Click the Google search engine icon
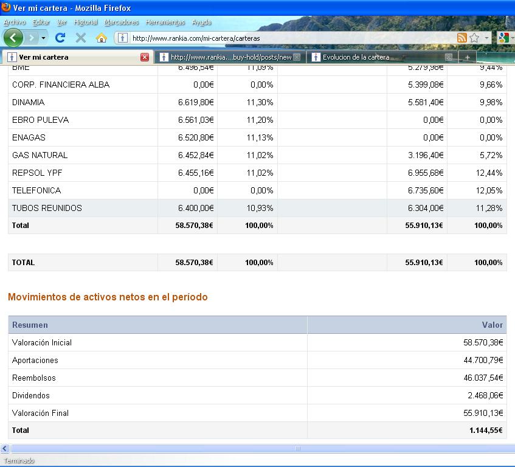515x467 pixels. tap(503, 38)
